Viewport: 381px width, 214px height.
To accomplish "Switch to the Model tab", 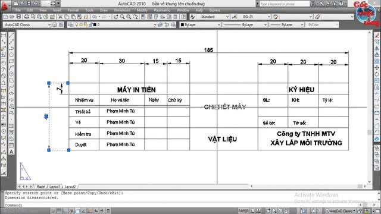I will (40, 187).
